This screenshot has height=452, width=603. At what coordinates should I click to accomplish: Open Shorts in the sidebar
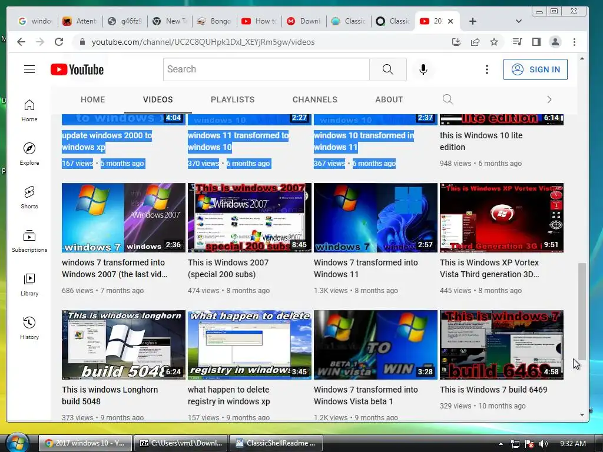coord(29,198)
